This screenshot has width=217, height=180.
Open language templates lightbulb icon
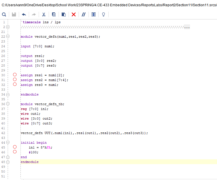(104, 14)
